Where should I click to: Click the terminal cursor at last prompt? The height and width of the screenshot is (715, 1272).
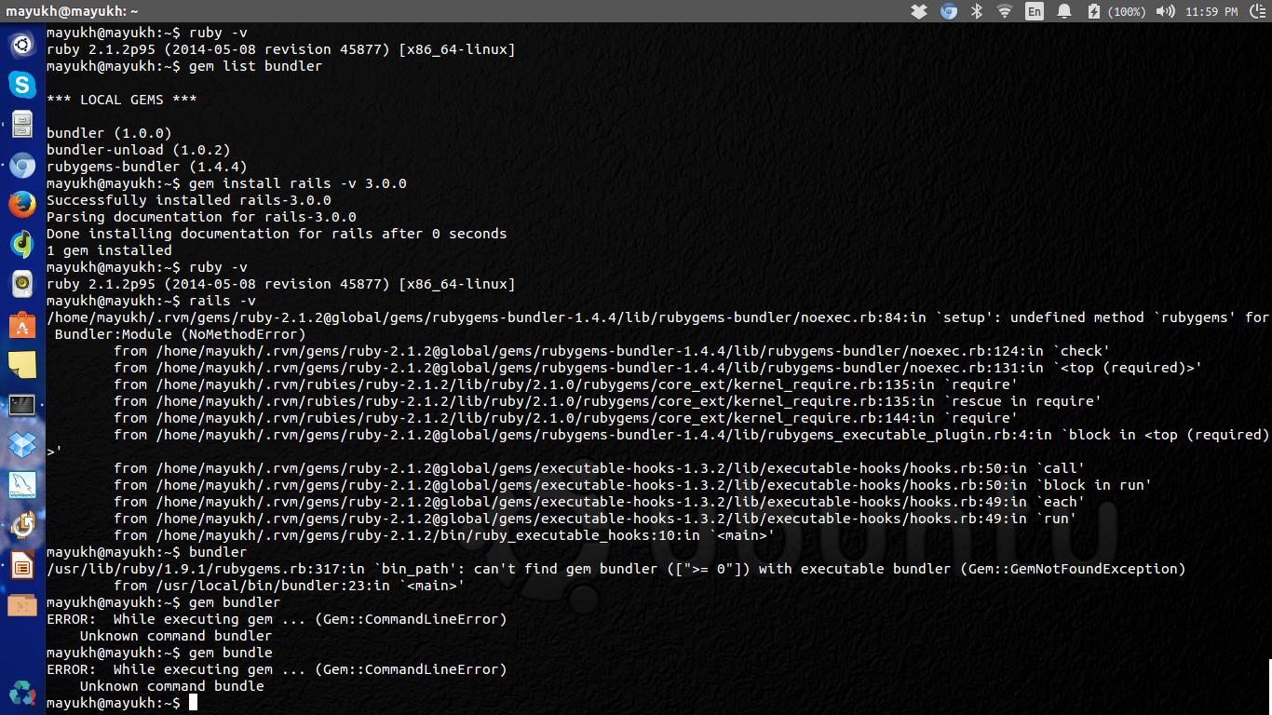[193, 703]
